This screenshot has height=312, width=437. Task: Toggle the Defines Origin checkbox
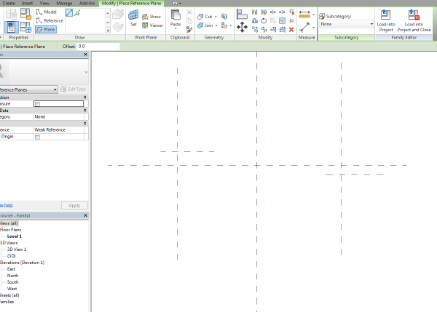point(37,137)
